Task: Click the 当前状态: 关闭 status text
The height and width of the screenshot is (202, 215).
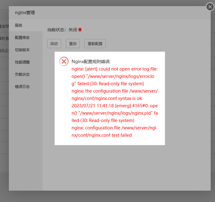Action: tap(62, 30)
